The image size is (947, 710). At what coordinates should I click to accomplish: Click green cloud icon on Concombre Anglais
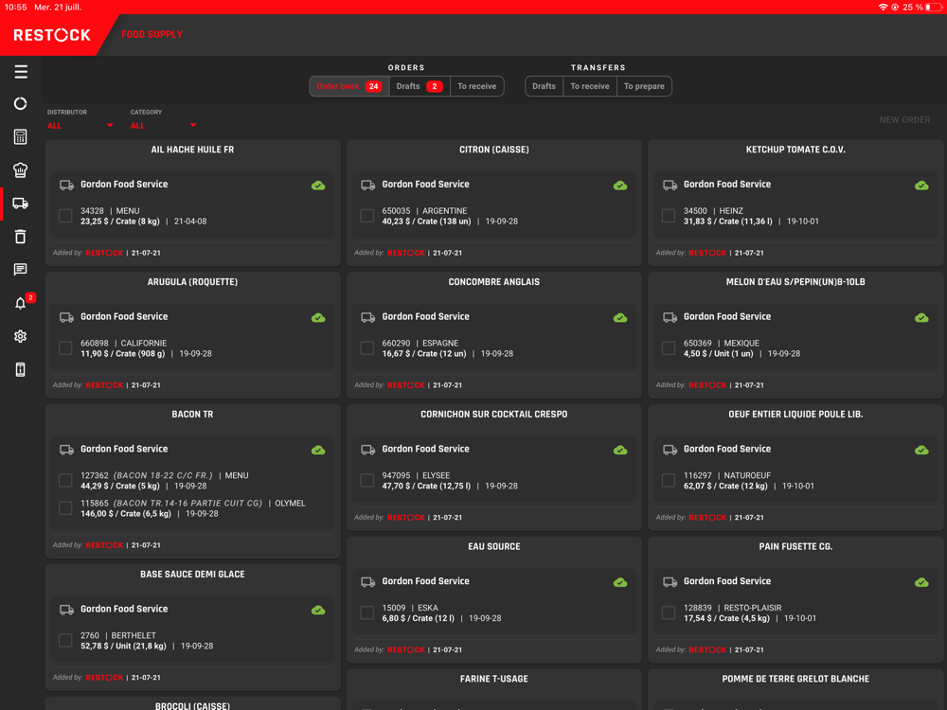point(620,317)
